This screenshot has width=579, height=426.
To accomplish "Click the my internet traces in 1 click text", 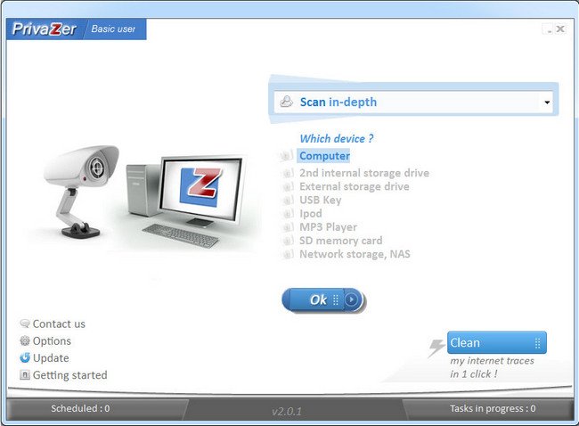I will point(492,367).
